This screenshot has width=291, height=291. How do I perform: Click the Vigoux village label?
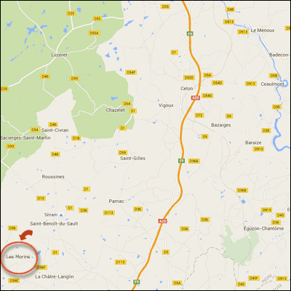pos(166,105)
